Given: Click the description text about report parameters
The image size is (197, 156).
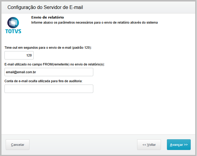Looking at the screenshot, I should point(94,22).
